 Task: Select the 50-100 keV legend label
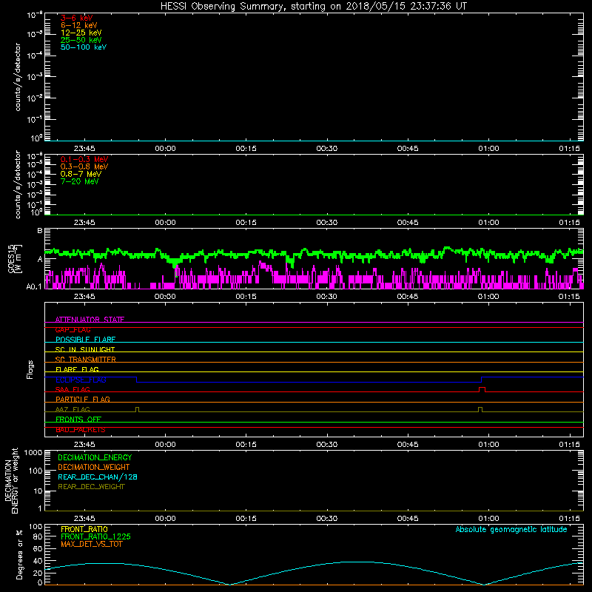tap(84, 47)
